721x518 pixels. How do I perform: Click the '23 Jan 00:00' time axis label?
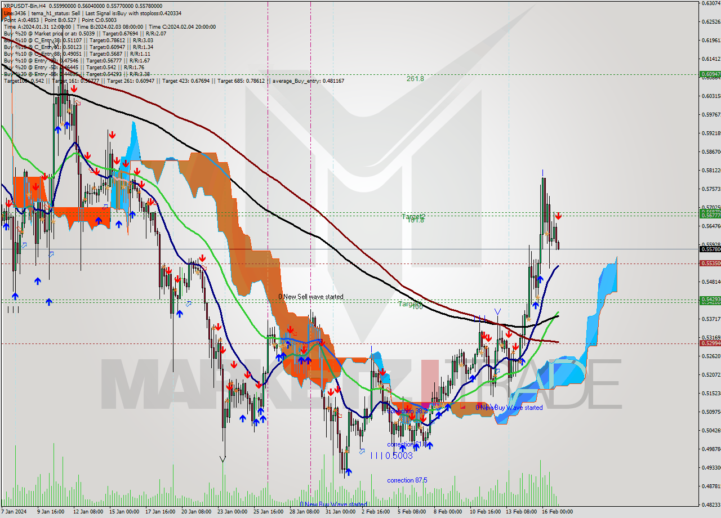(232, 512)
